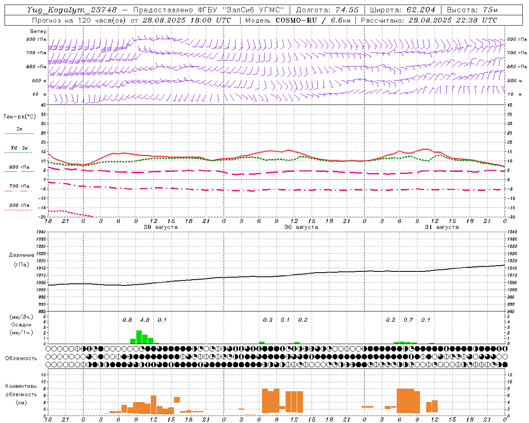
Task: Click the 31 августа date label
Action: click(442, 227)
